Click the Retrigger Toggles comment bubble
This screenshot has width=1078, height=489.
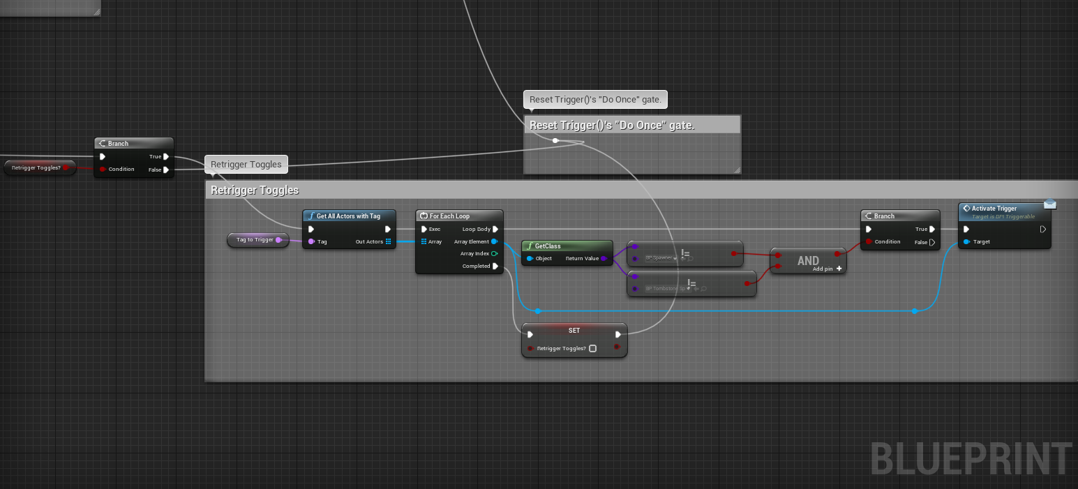[246, 165]
